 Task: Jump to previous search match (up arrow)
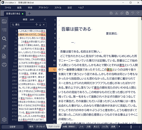(x=37, y=25)
